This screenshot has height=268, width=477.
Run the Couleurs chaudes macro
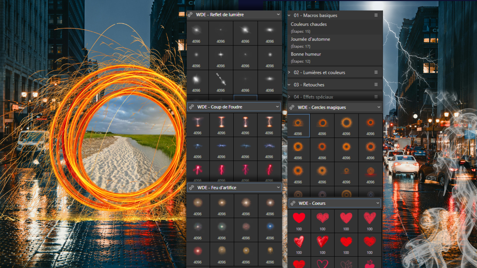click(309, 24)
